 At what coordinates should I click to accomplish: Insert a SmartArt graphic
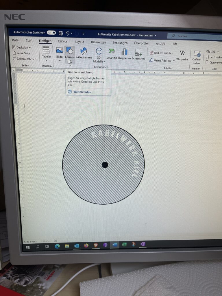click(112, 54)
